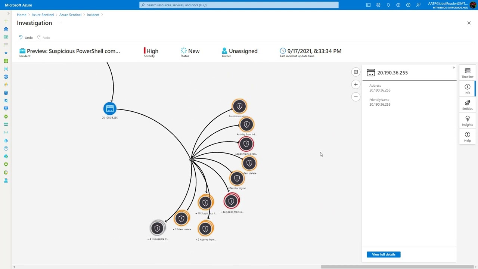Click the FriendlyName value 20.190.36.255
Image resolution: width=478 pixels, height=269 pixels.
point(380,104)
